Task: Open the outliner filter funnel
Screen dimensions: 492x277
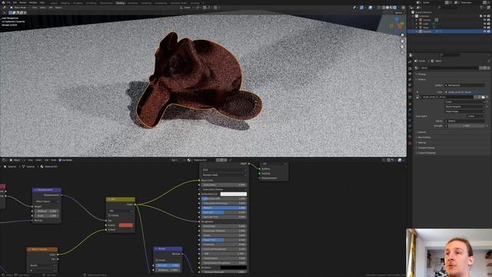Action: point(482,8)
